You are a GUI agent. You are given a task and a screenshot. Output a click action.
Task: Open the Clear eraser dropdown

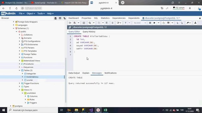[x=189, y=23]
